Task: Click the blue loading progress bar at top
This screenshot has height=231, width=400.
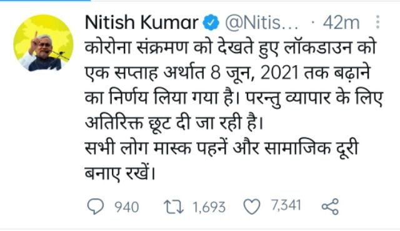Action: click(x=46, y=1)
